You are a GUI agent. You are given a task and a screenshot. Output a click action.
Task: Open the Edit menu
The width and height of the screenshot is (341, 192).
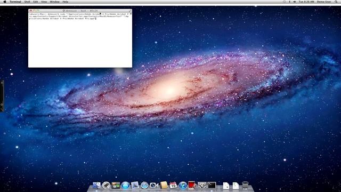[36, 2]
